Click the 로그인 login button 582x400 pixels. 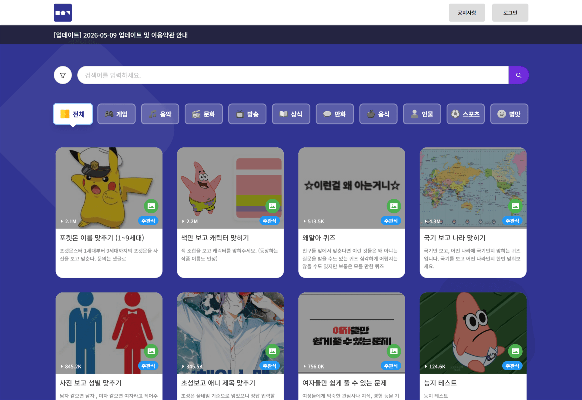click(510, 13)
